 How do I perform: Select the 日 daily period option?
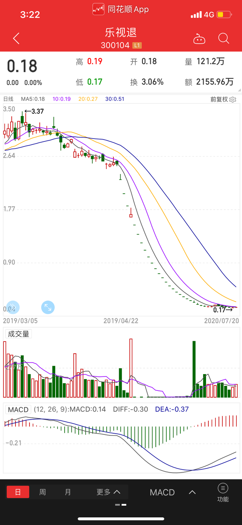coord(18,492)
